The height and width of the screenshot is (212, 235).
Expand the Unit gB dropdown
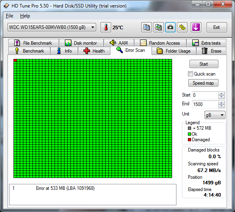[215, 115]
